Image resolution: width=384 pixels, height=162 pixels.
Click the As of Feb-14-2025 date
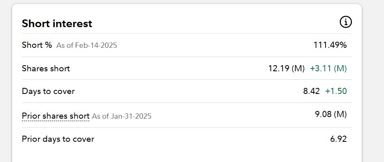pyautogui.click(x=86, y=45)
